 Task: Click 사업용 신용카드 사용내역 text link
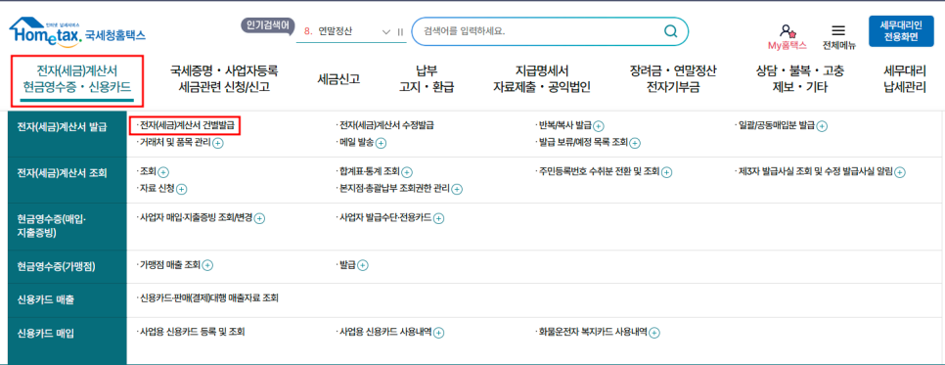pos(385,332)
